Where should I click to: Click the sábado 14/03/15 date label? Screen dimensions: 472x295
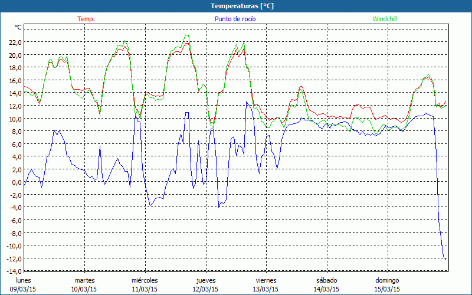[x=326, y=284]
